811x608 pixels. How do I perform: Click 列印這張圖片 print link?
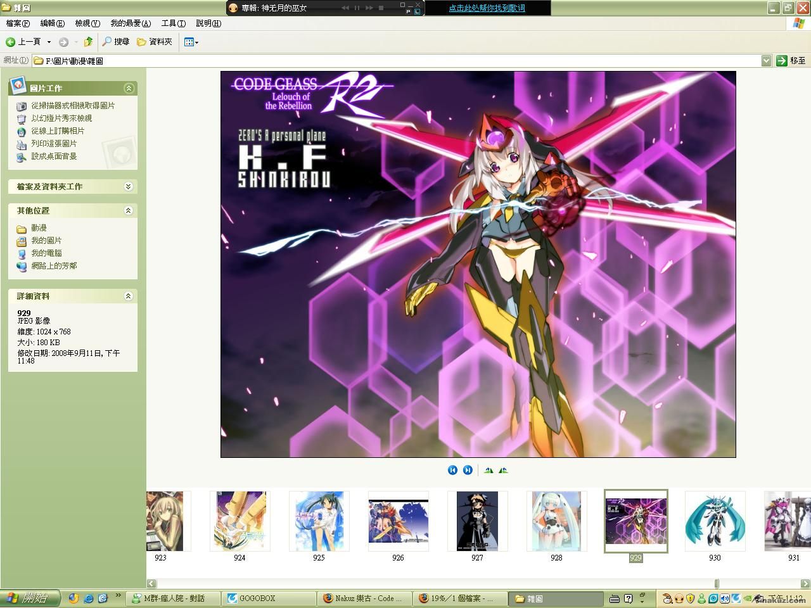pos(54,144)
